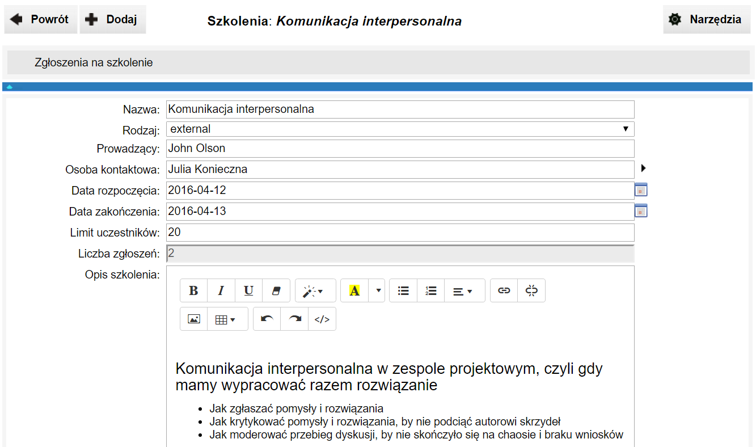Image resolution: width=756 pixels, height=447 pixels.
Task: Toggle underline text formatting
Action: (x=248, y=290)
